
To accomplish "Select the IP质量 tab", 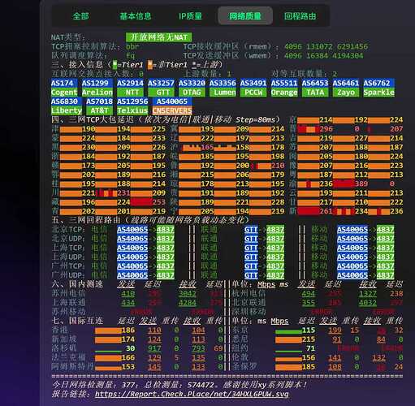I will point(190,16).
